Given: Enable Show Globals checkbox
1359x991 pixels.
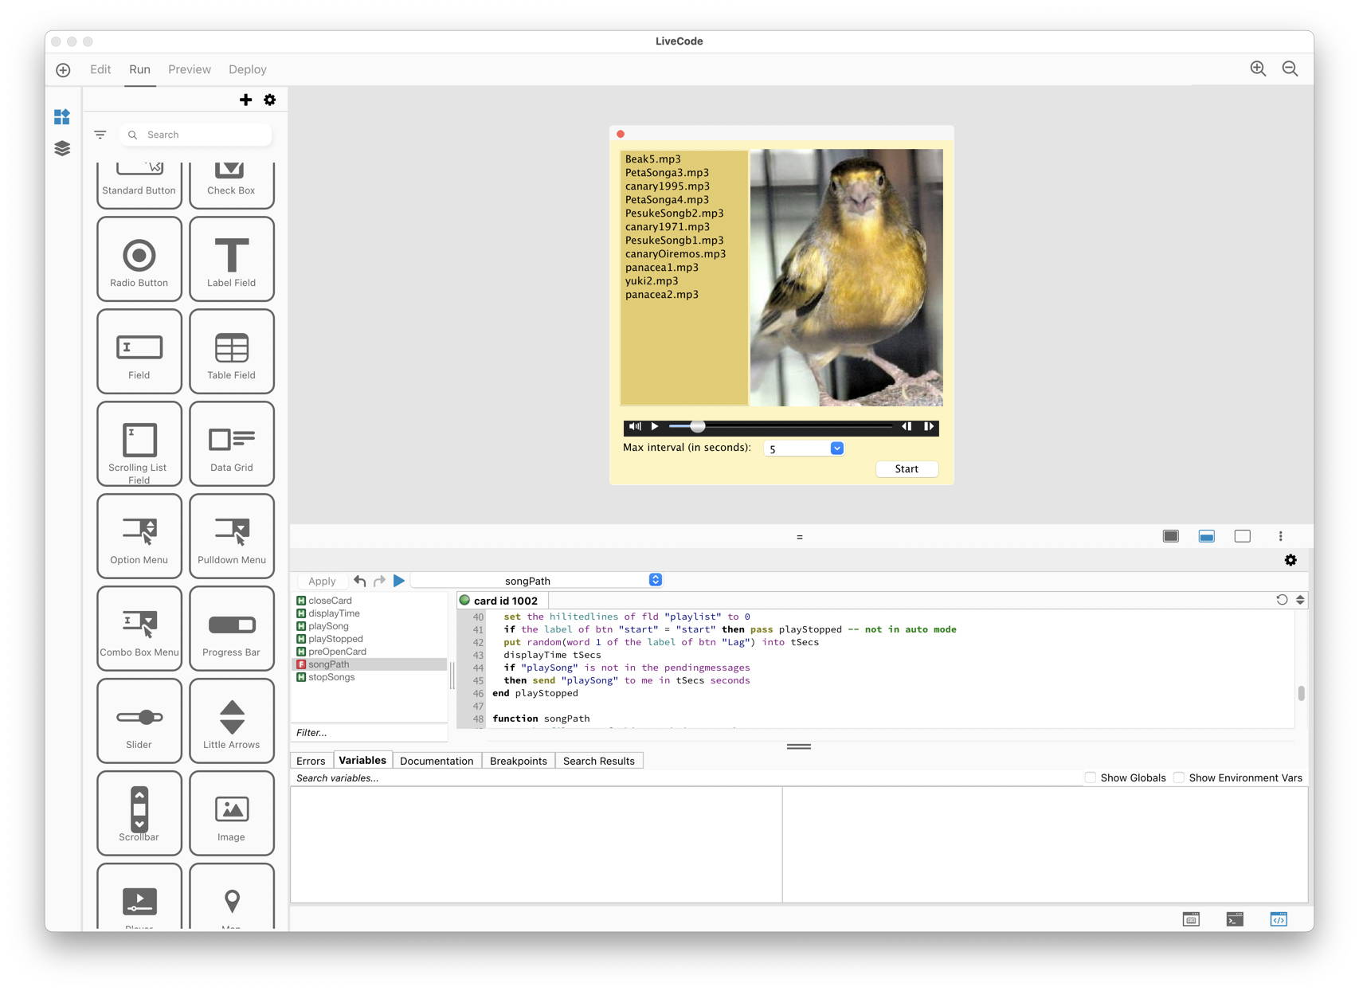Looking at the screenshot, I should click(x=1091, y=778).
